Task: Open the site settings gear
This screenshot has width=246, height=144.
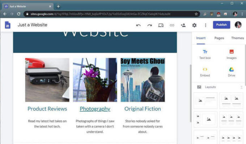Action: click(194, 25)
